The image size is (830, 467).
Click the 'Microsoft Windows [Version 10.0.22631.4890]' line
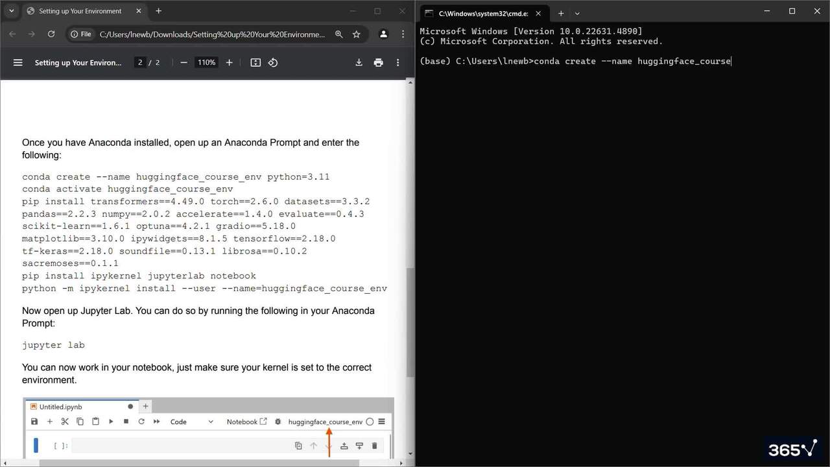[531, 31]
